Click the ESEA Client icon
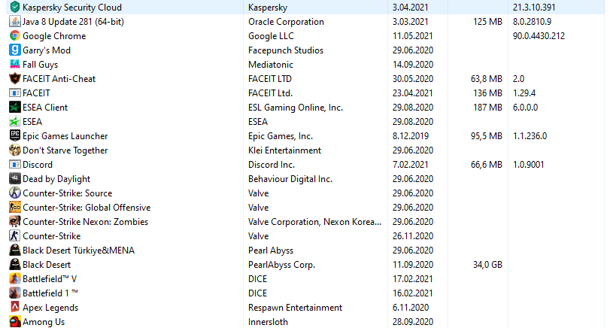Image resolution: width=616 pixels, height=328 pixels. tap(15, 108)
